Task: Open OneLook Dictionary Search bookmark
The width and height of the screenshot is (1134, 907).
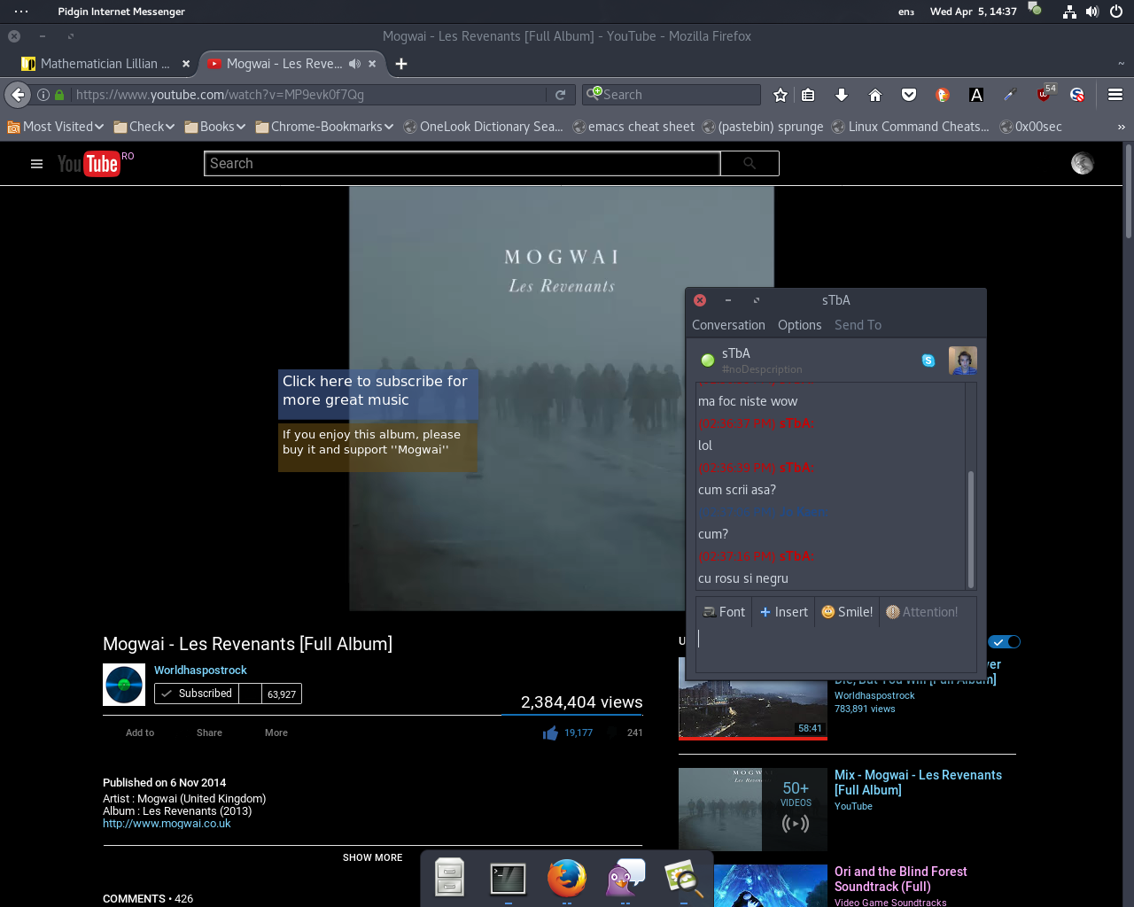Action: click(x=484, y=127)
